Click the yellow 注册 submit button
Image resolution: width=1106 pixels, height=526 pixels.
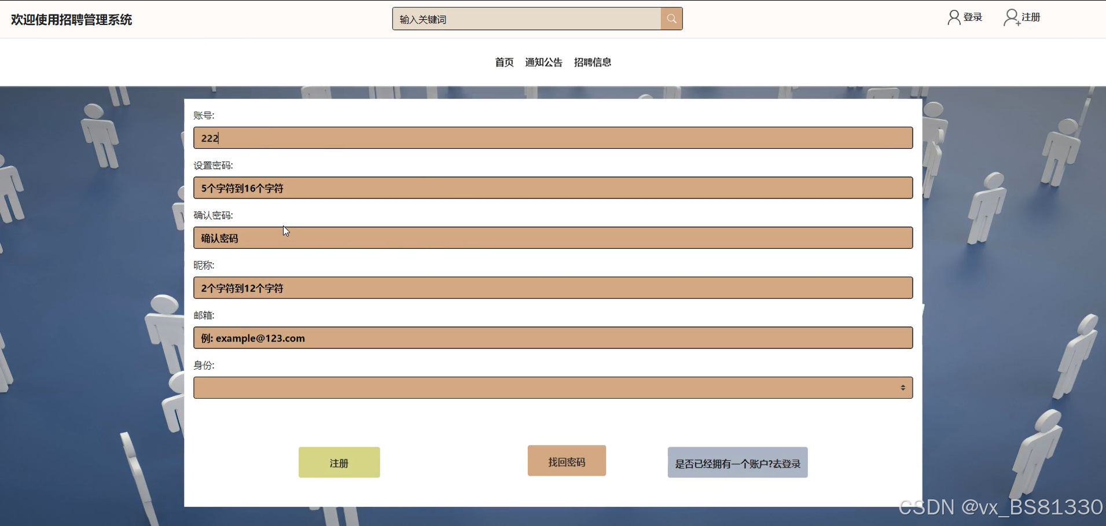click(339, 462)
